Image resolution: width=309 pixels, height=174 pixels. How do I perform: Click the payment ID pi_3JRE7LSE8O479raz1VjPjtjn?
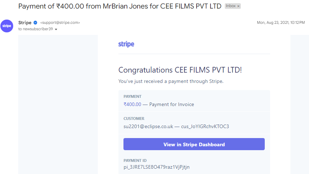pos(157,167)
